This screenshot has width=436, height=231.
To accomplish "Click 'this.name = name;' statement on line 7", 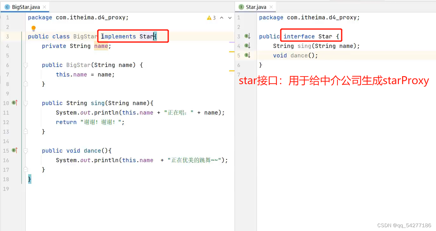I will point(85,75).
